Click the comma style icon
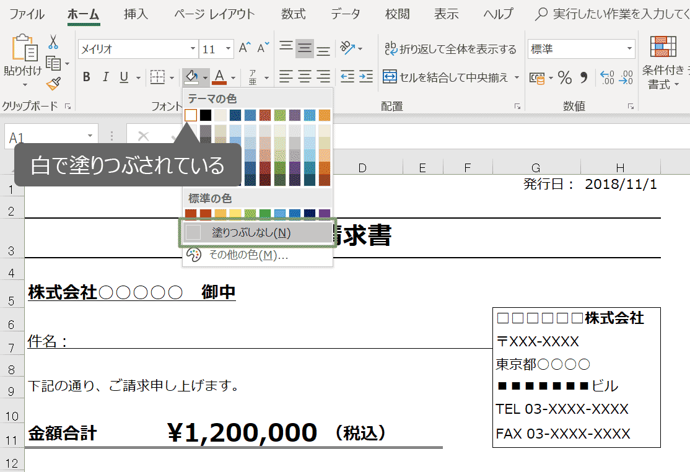The width and height of the screenshot is (690, 472). pos(583,77)
